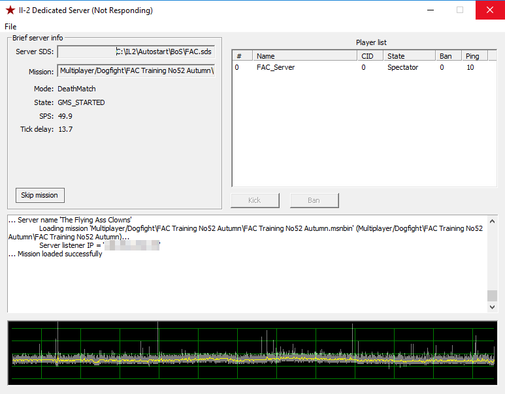Click the log scrollbar up arrow

(492, 221)
